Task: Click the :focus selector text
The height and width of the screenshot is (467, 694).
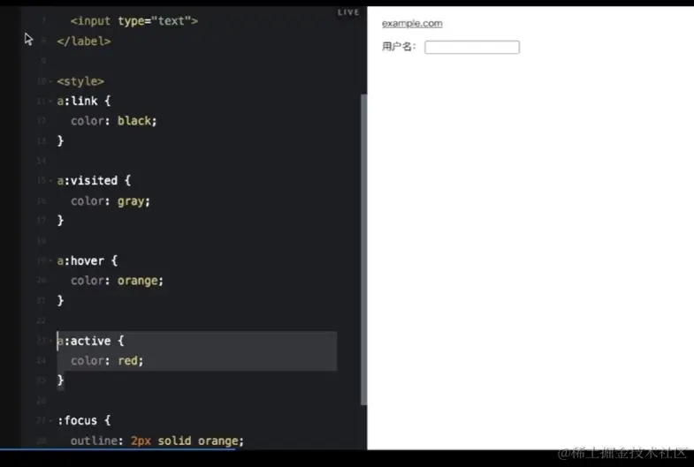Action: tap(77, 420)
